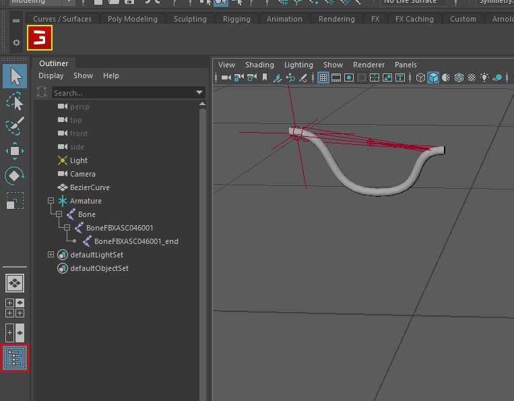
Task: Open the Rigging shelf tab
Action: tap(236, 19)
